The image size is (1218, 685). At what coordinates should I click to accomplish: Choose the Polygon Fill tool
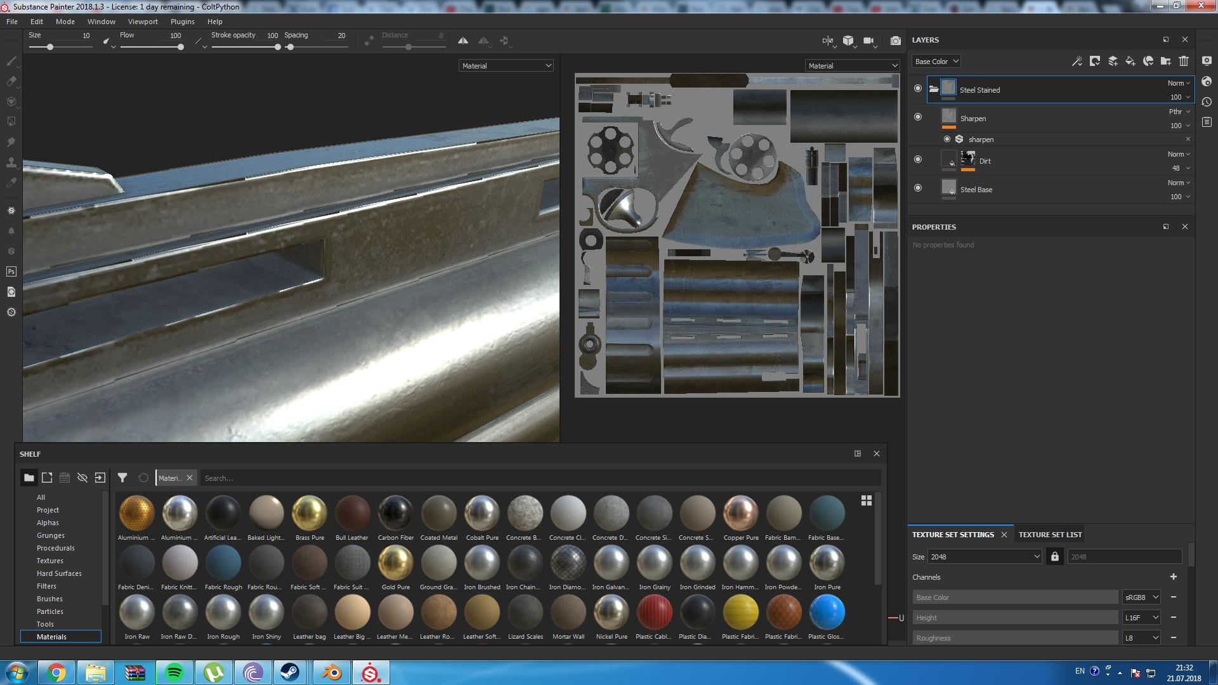11,121
